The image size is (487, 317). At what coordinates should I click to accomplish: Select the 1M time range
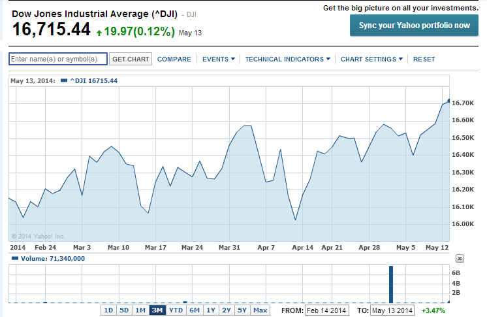pos(140,310)
